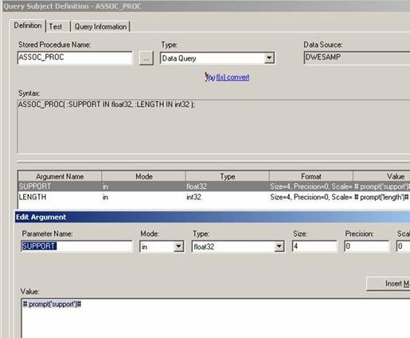Expand the Data Query type dropdown
This screenshot has width=410, height=338.
(x=269, y=58)
